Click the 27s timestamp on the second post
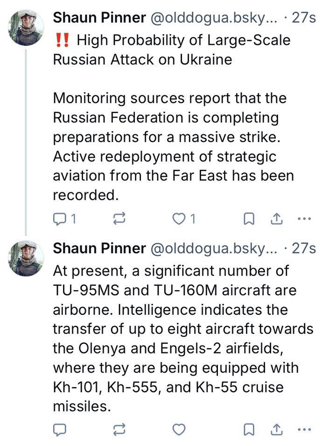 [304, 248]
